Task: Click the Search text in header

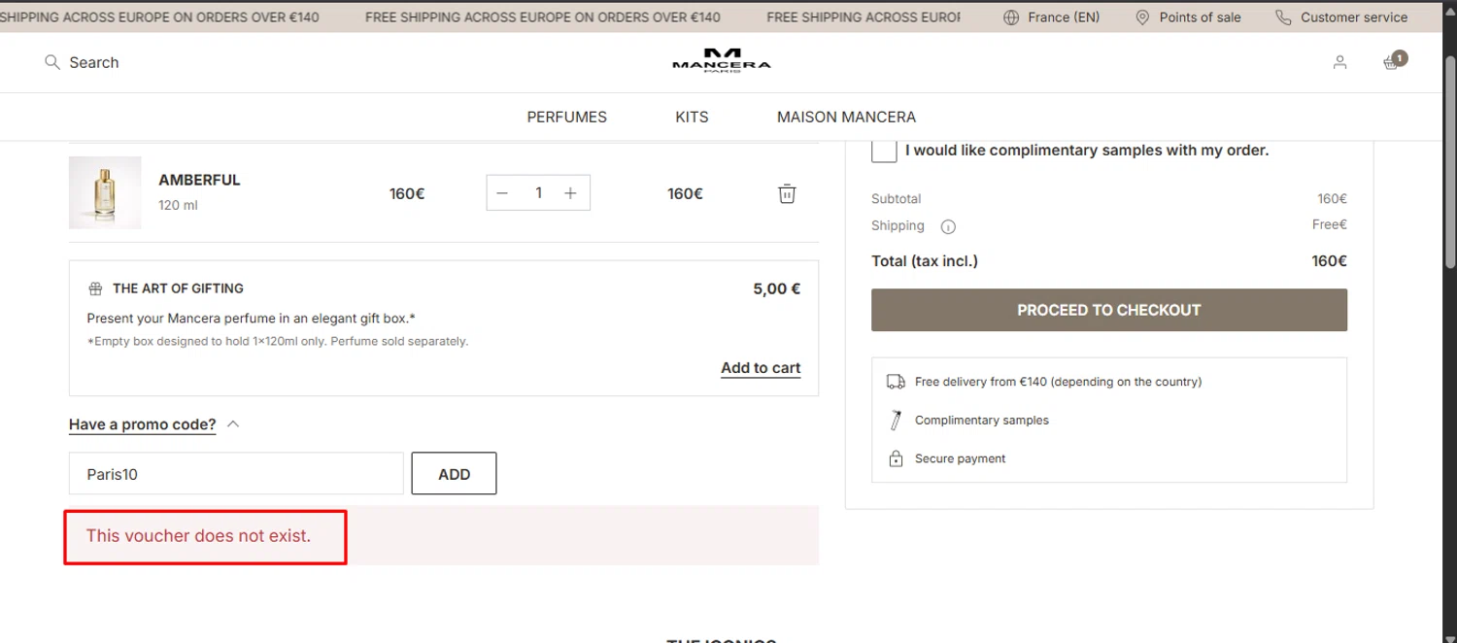Action: pyautogui.click(x=94, y=62)
